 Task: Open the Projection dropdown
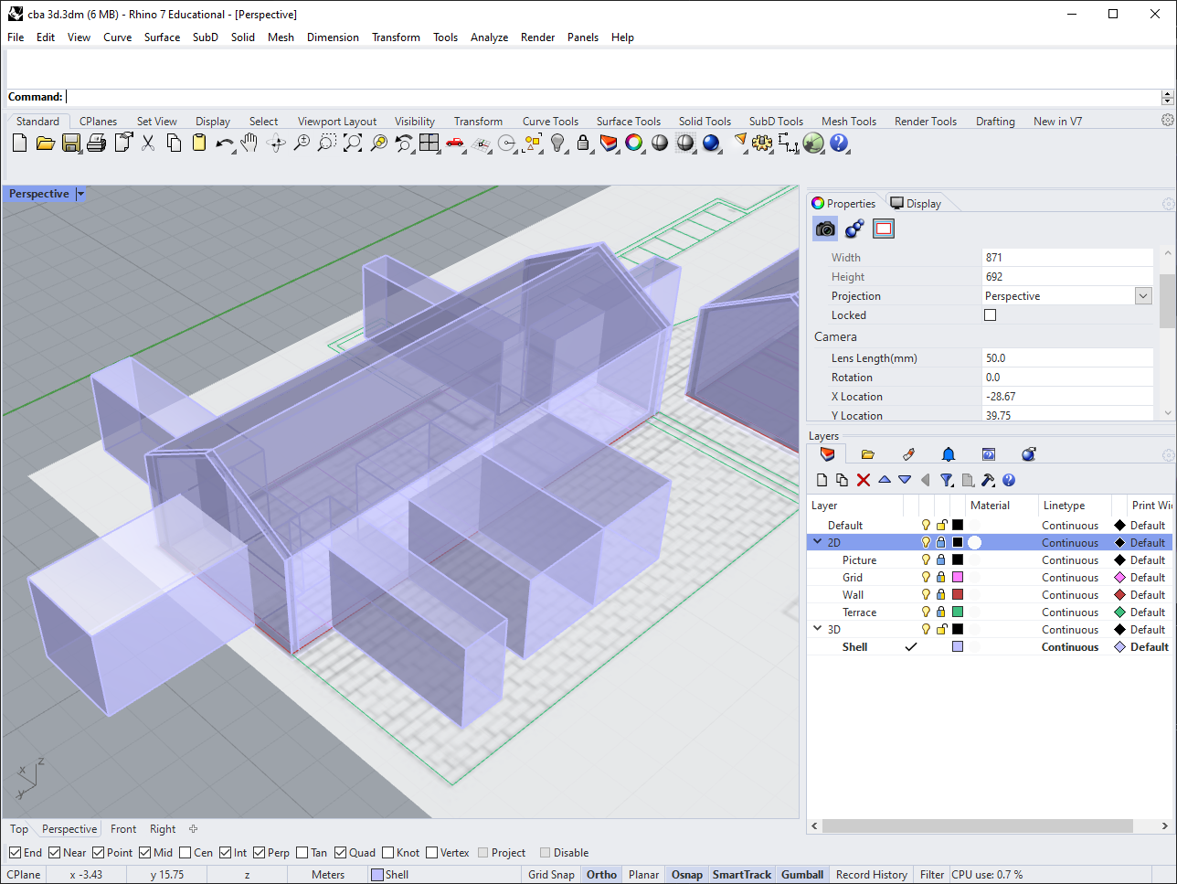click(x=1143, y=296)
